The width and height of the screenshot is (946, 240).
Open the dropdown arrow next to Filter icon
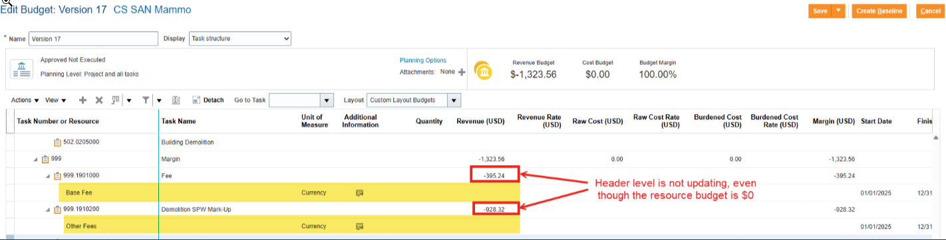159,101
